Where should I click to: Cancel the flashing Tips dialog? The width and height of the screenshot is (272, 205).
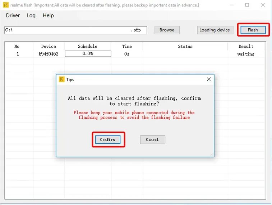152,140
